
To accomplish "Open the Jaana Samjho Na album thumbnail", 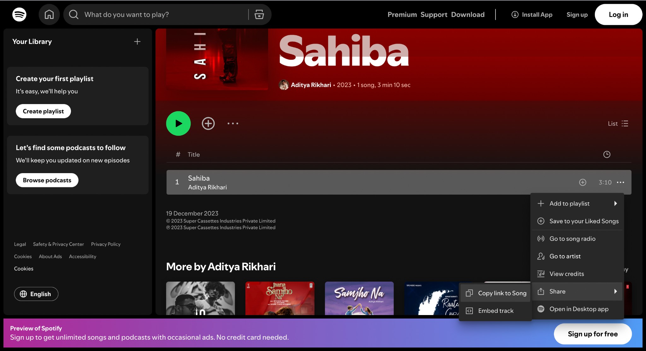I will [280, 298].
